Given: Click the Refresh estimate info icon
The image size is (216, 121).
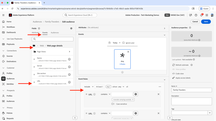Looking at the screenshot, I should [192, 65].
